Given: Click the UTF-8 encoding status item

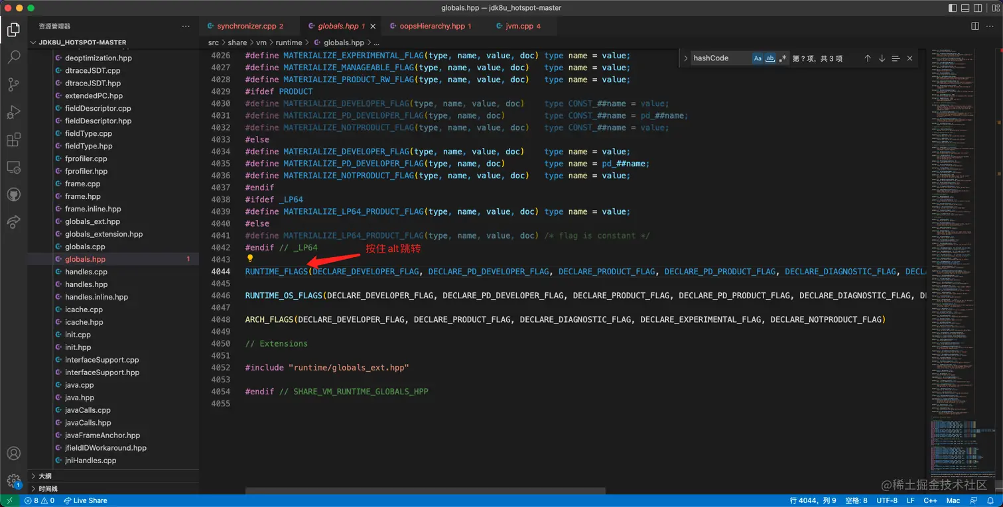Looking at the screenshot, I should pyautogui.click(x=887, y=500).
